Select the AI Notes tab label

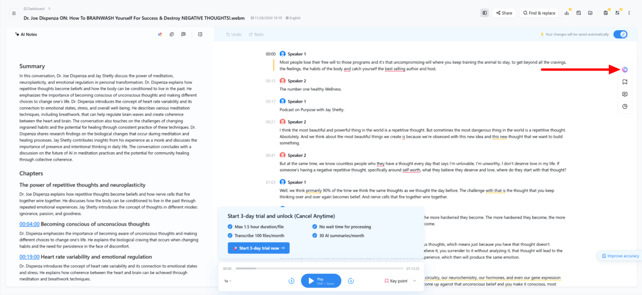click(26, 34)
